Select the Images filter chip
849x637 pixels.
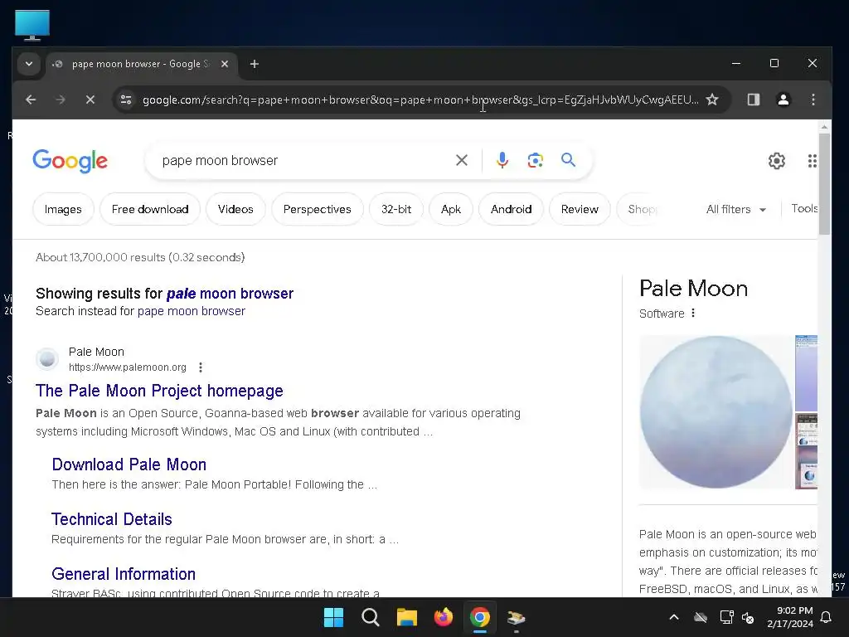coord(63,209)
